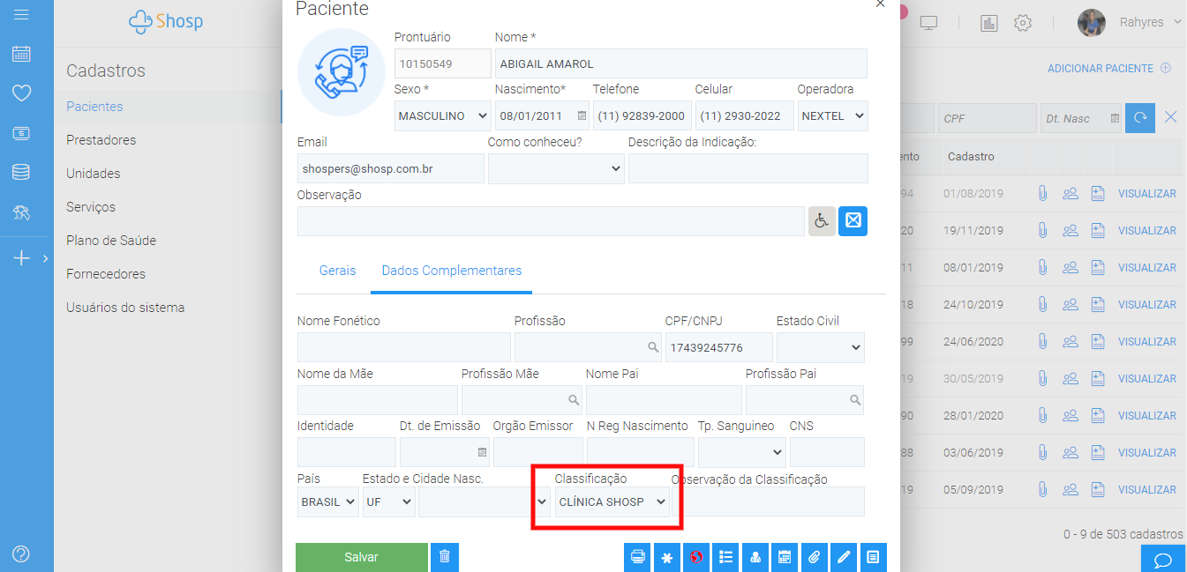Clear filters with the blue X icon
1187x572 pixels.
1171,117
